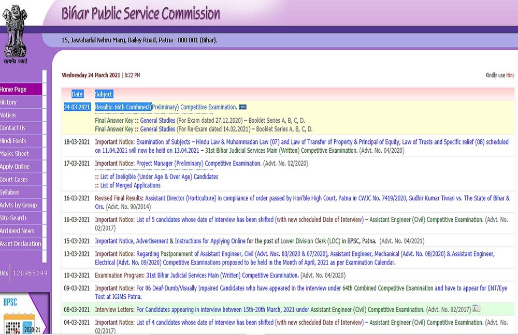
Task: Open General Studies answer key for 27.12.2020 exam
Action: pyautogui.click(x=157, y=121)
